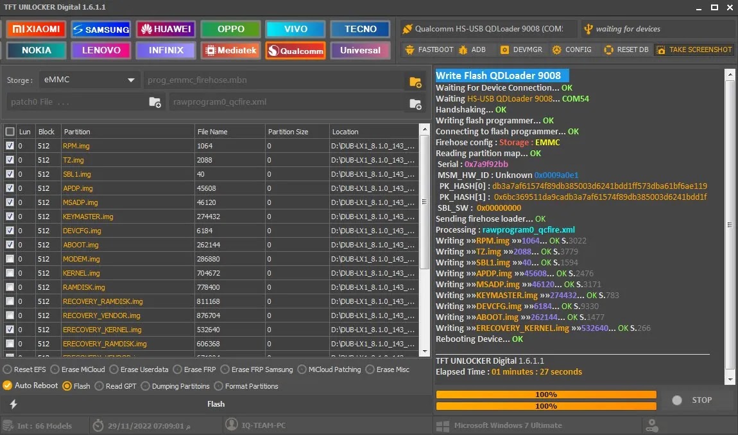Image resolution: width=738 pixels, height=435 pixels.
Task: Select the MiCloud Patching option
Action: pos(329,369)
